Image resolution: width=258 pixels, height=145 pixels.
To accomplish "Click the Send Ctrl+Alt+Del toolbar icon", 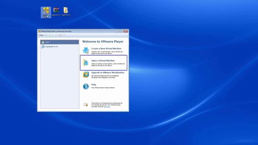I will point(56,35).
